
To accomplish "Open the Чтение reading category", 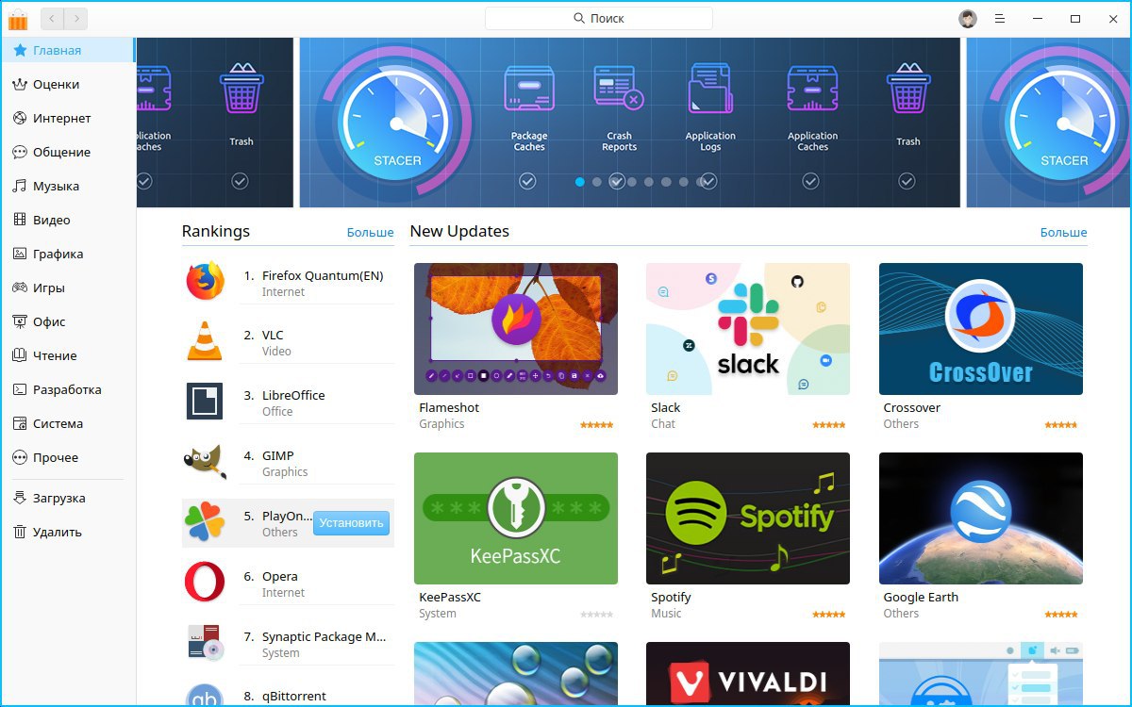I will 68,355.
